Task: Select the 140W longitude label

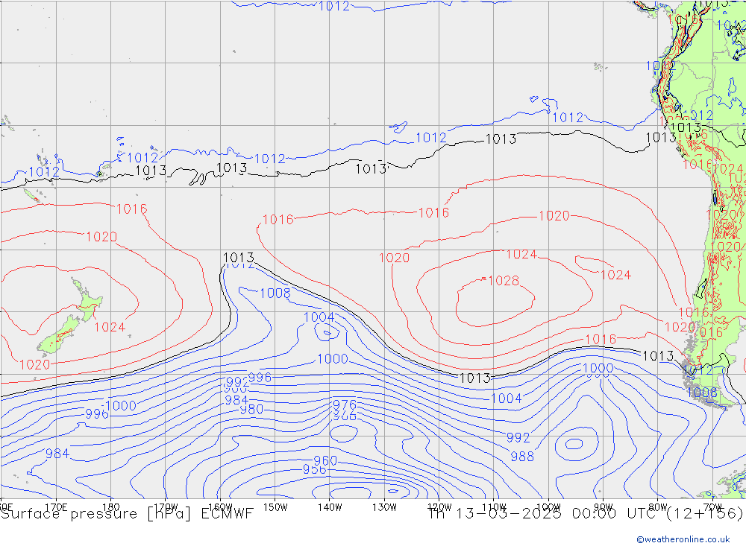Action: [330, 507]
